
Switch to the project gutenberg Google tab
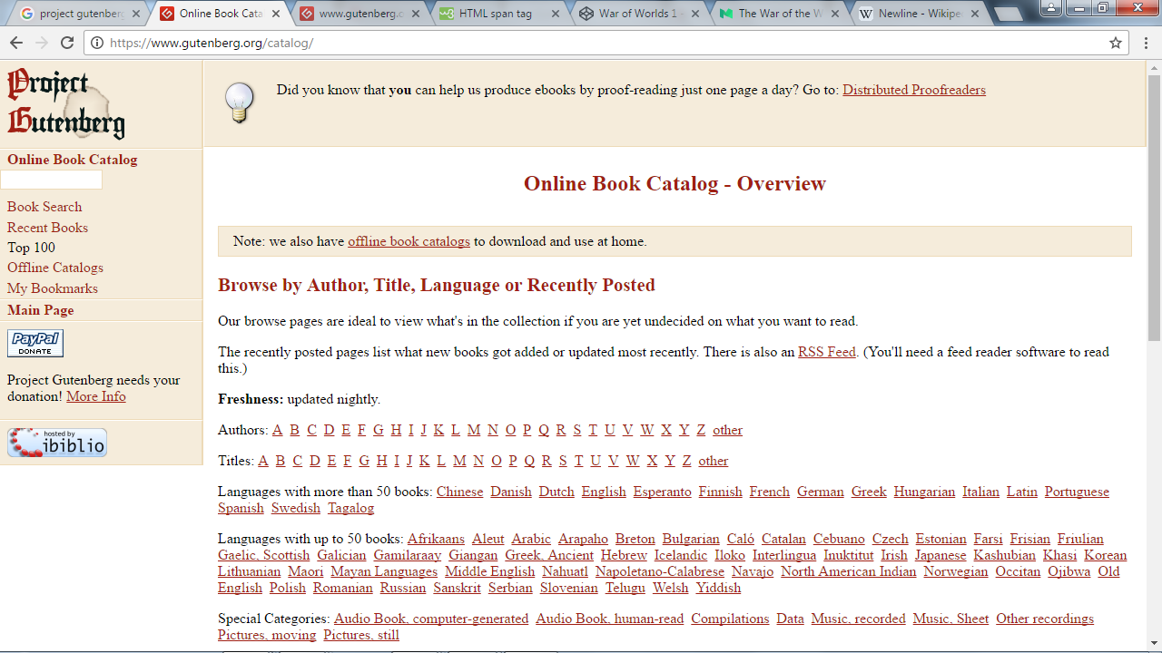pos(82,14)
